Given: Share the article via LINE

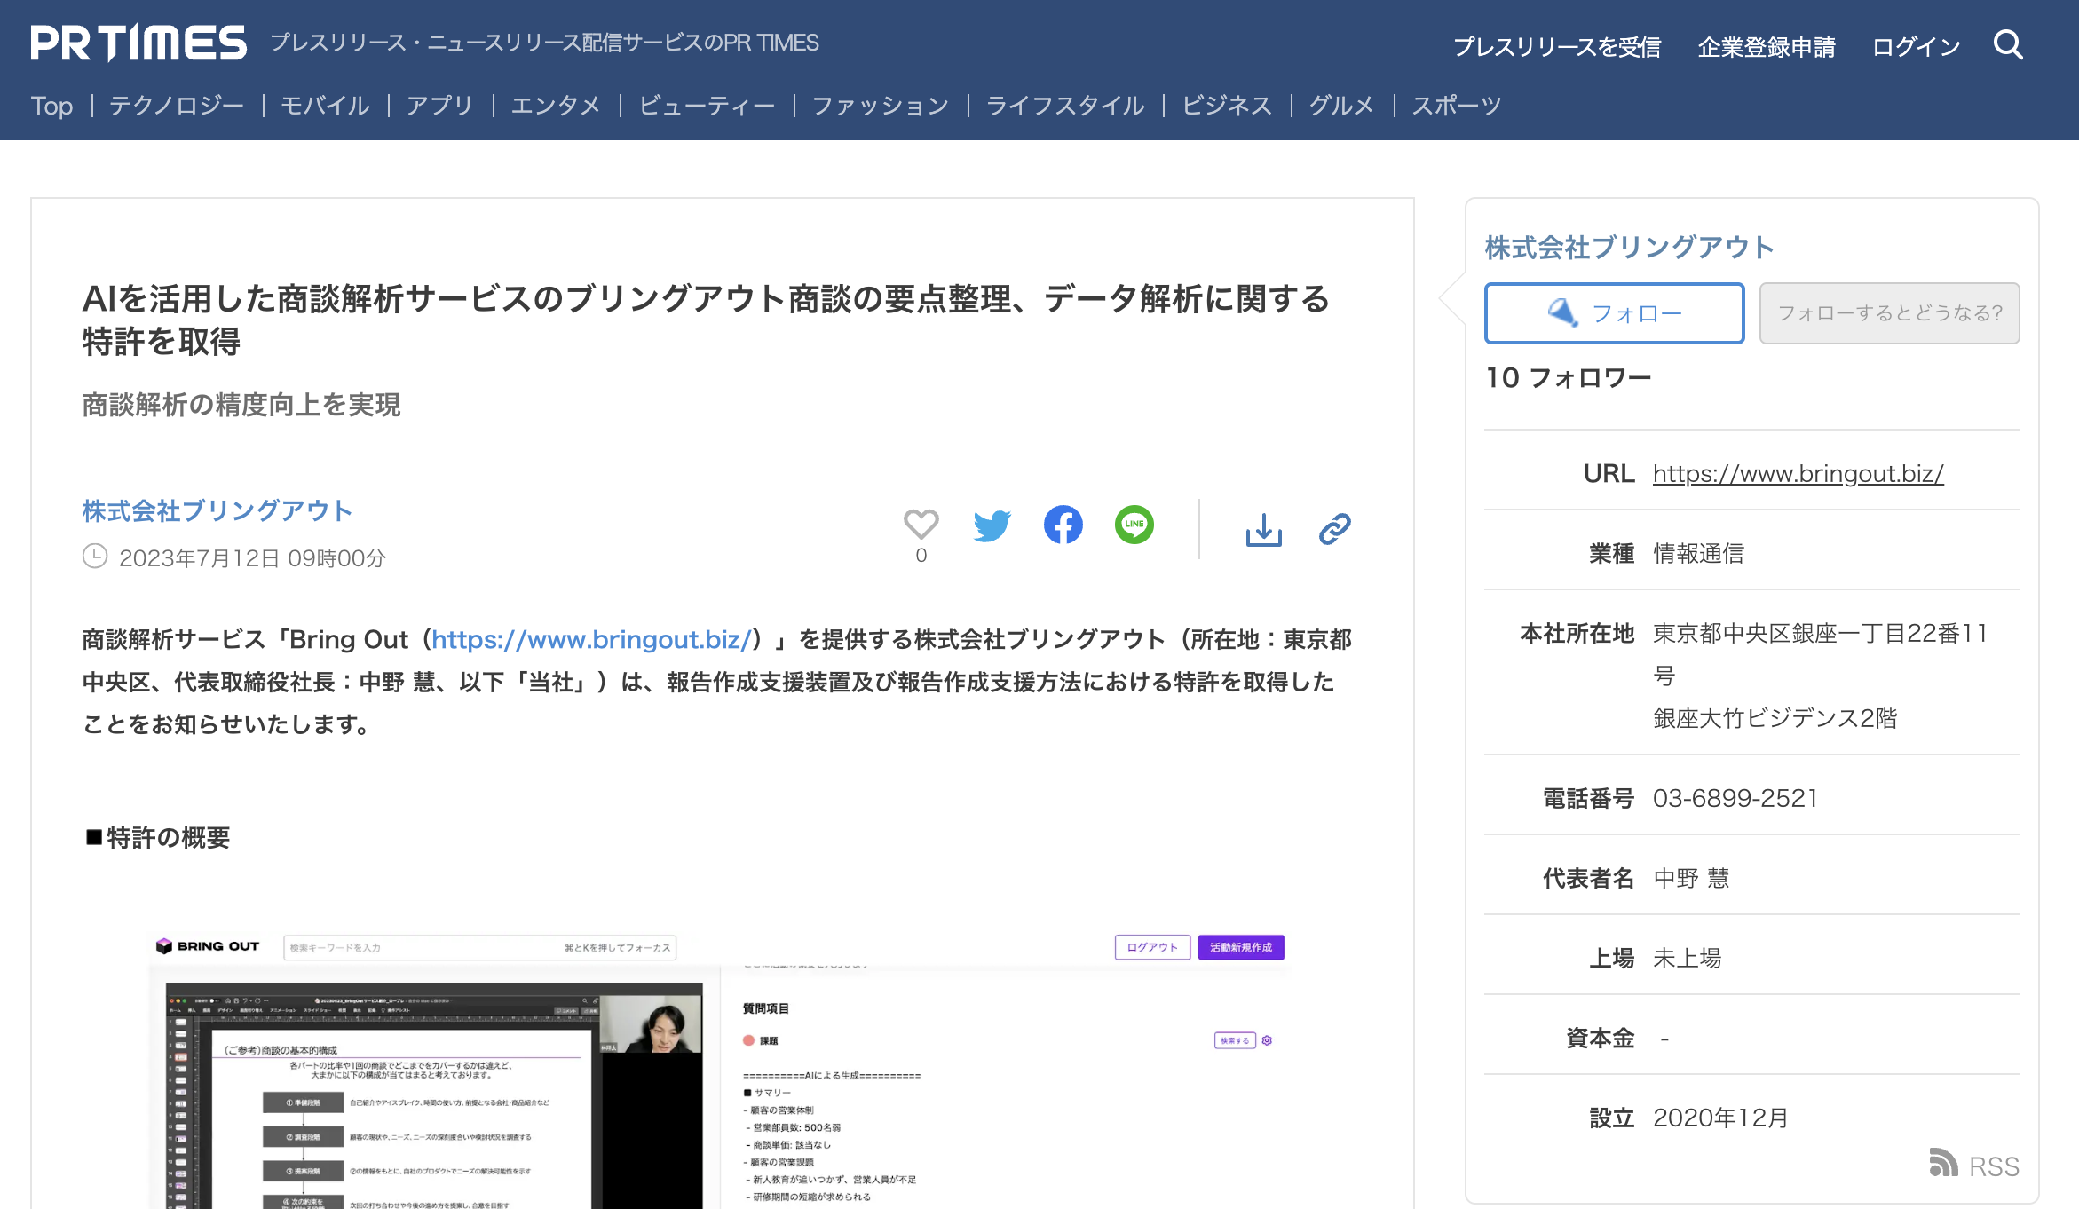Looking at the screenshot, I should (1134, 525).
